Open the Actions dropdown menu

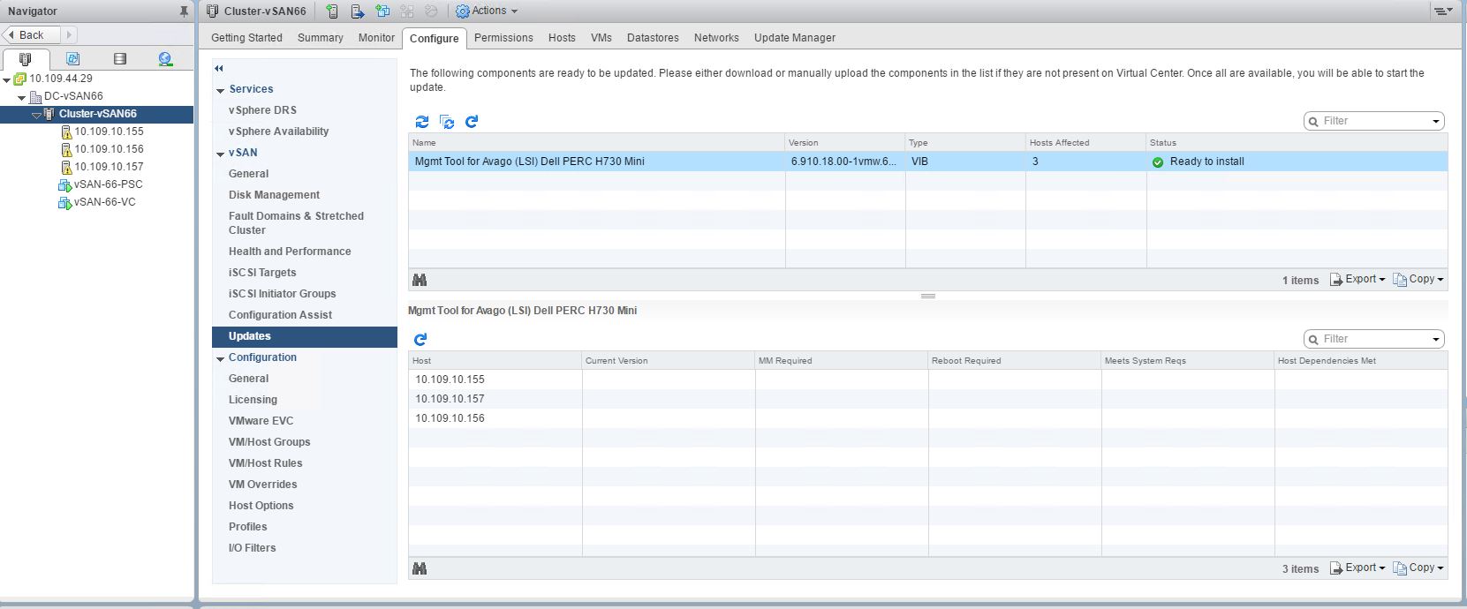coord(487,11)
